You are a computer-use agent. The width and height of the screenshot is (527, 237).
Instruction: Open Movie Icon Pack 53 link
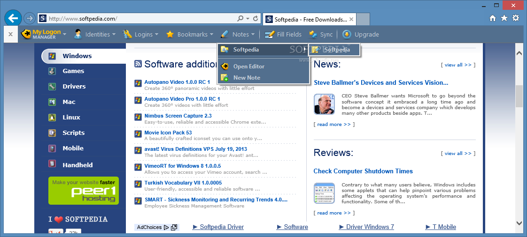click(x=168, y=133)
